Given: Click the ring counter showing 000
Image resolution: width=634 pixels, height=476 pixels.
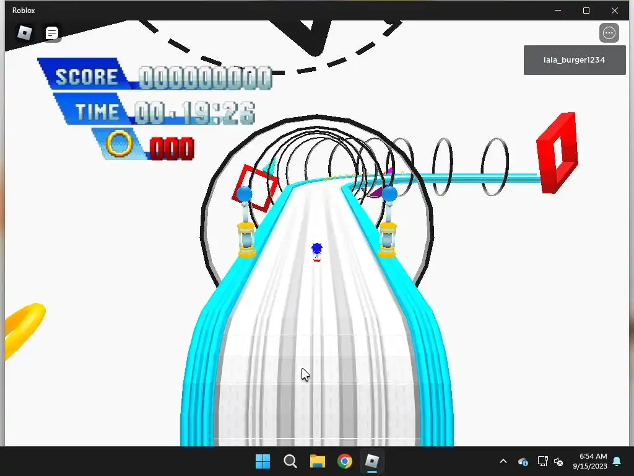Looking at the screenshot, I should point(172,149).
